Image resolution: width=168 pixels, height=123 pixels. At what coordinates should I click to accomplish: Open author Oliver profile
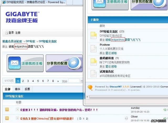[134, 117]
